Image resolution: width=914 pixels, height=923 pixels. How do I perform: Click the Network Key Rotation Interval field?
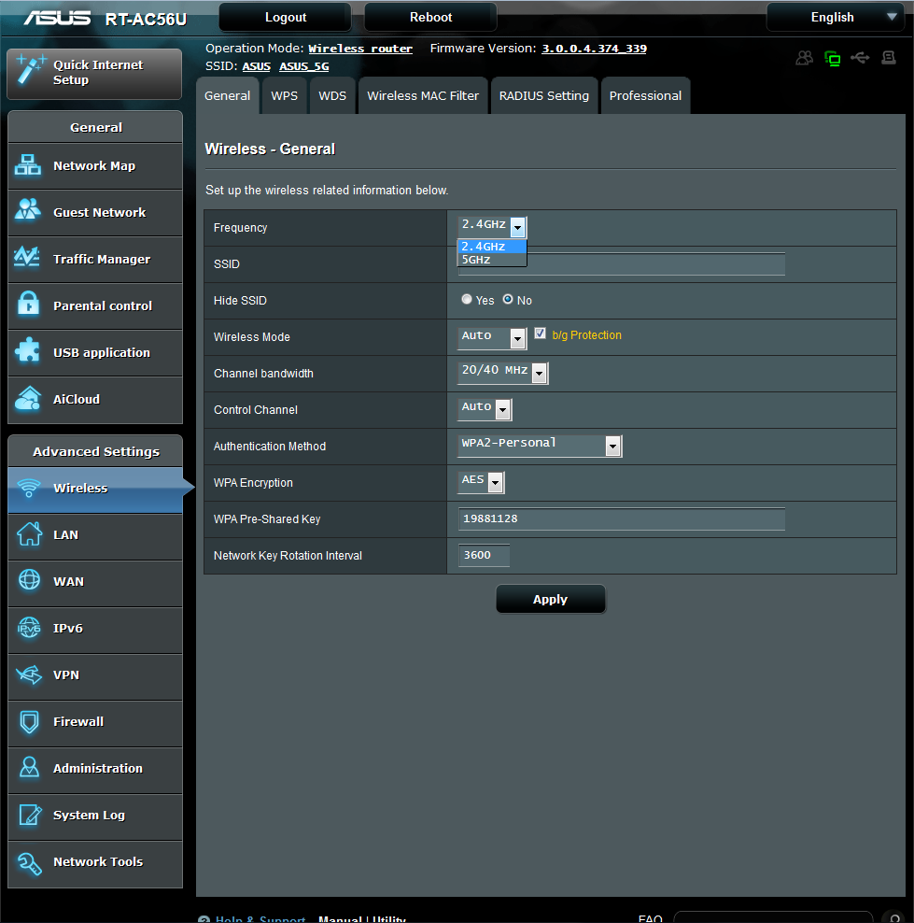484,555
